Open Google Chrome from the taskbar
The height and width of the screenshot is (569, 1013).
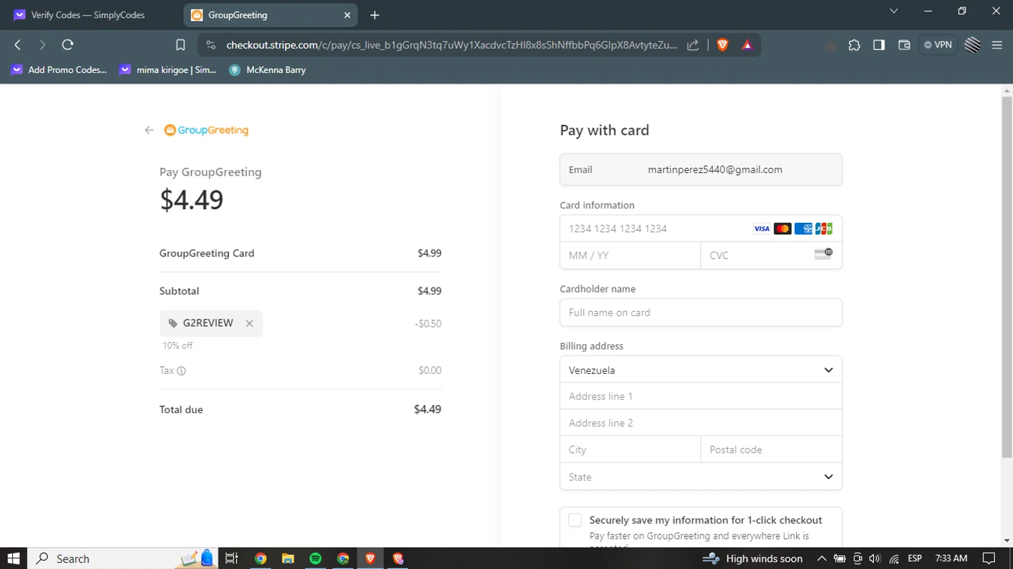click(261, 558)
